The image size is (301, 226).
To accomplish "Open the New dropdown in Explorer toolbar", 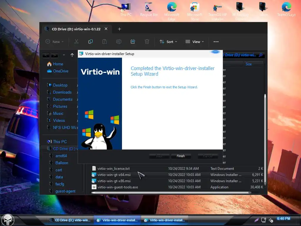I will (x=54, y=41).
